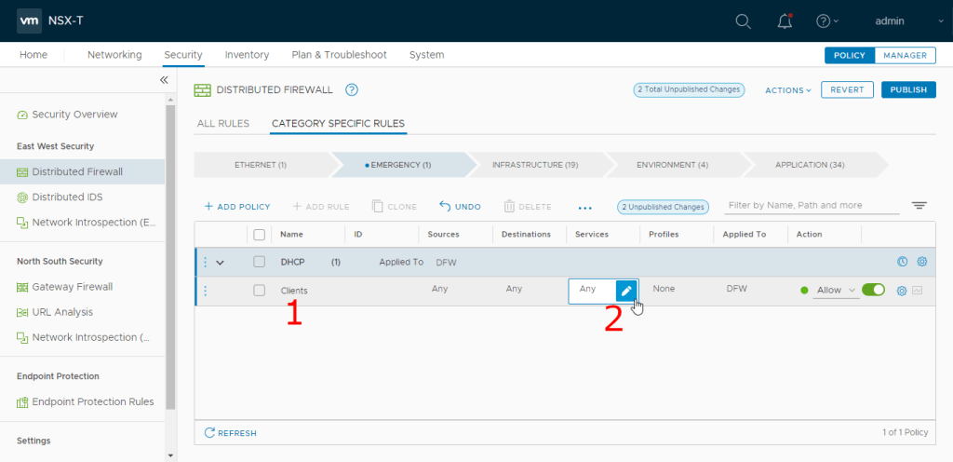Click the Publish button
This screenshot has height=462, width=953.
click(x=907, y=90)
